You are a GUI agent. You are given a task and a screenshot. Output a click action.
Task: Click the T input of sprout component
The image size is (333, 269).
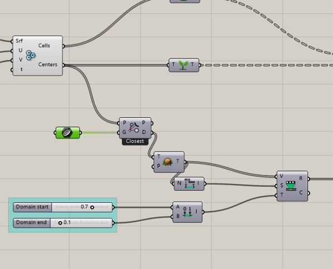[174, 64]
